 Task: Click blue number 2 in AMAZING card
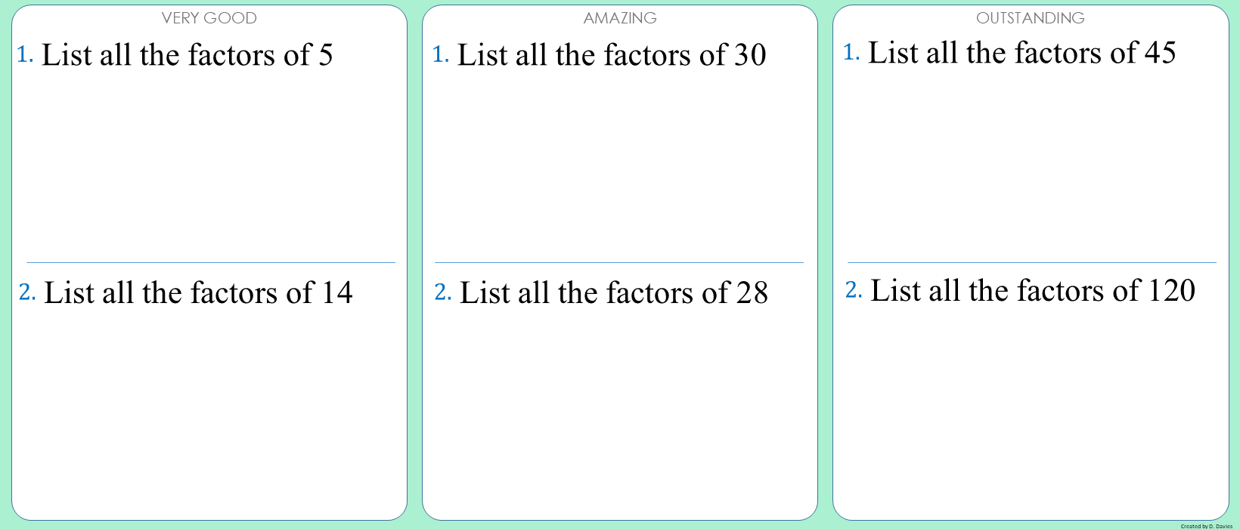[x=443, y=292]
